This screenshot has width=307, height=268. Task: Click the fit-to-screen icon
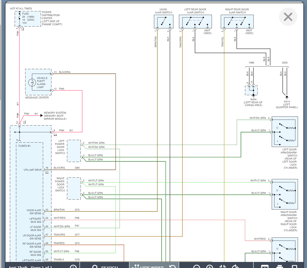tap(223, 266)
